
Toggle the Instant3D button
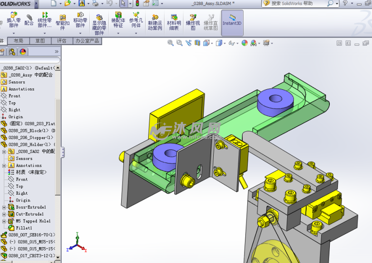(232, 20)
